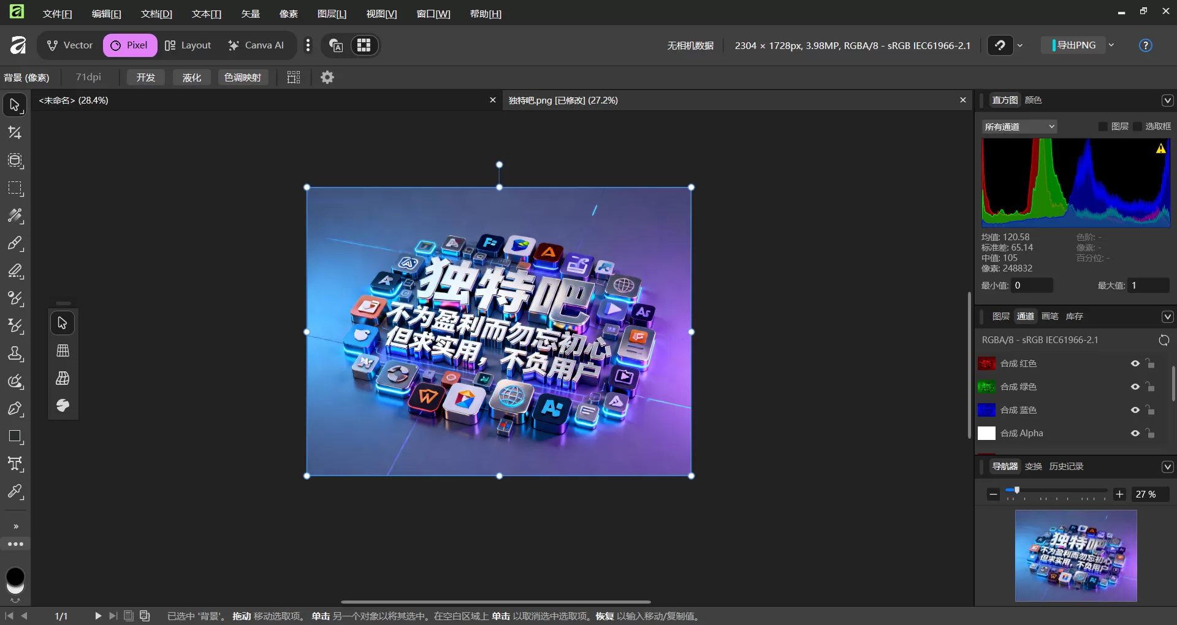Select the Clone Stamp tool
Screen dimensions: 1177x625
point(15,354)
